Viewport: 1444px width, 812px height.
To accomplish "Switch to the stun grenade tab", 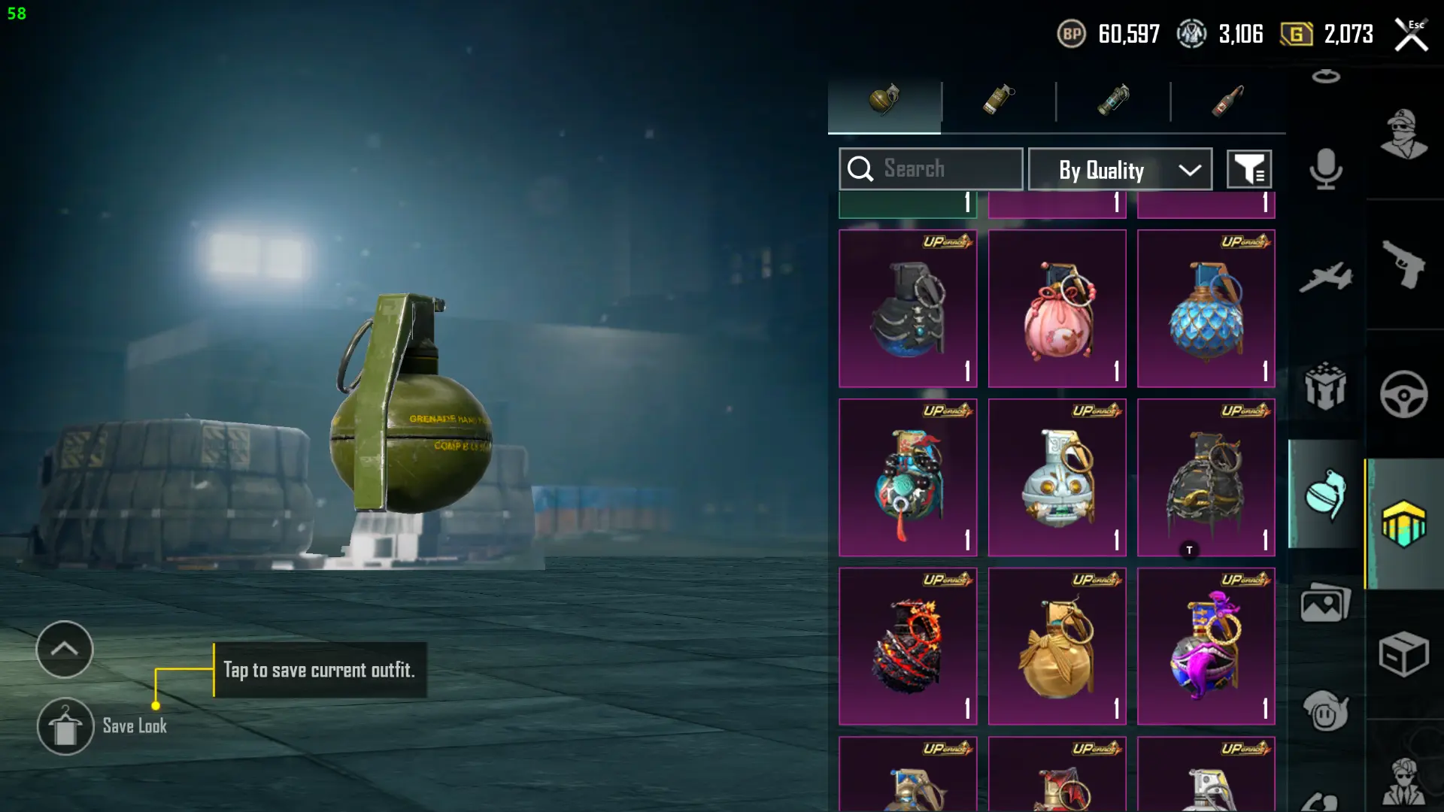I will tap(1113, 100).
